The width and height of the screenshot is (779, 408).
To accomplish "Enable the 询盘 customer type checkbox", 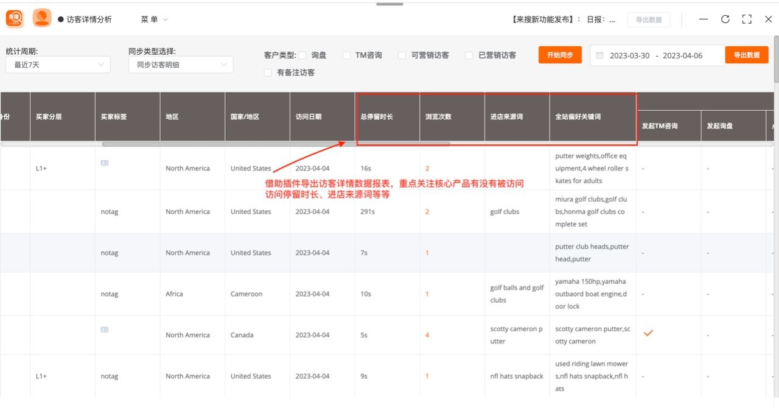I will (302, 55).
